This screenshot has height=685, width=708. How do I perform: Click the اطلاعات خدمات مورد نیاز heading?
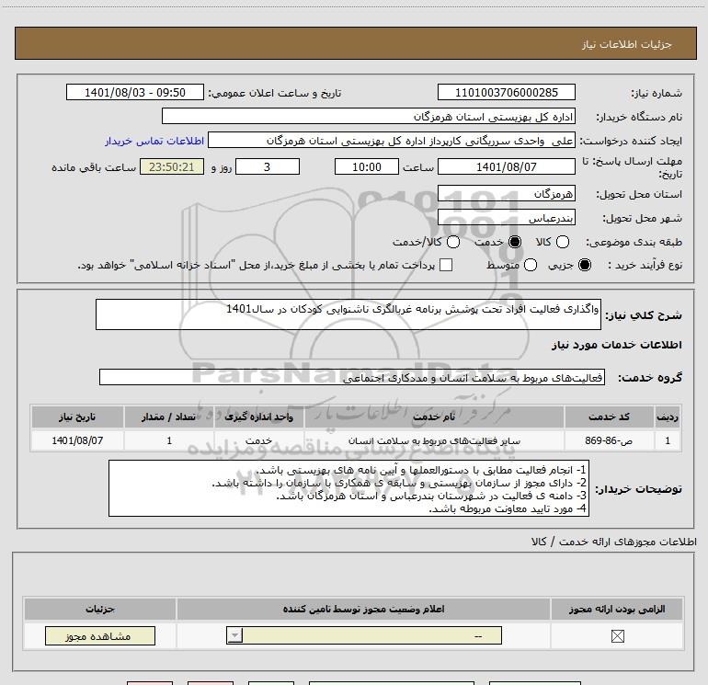point(616,345)
